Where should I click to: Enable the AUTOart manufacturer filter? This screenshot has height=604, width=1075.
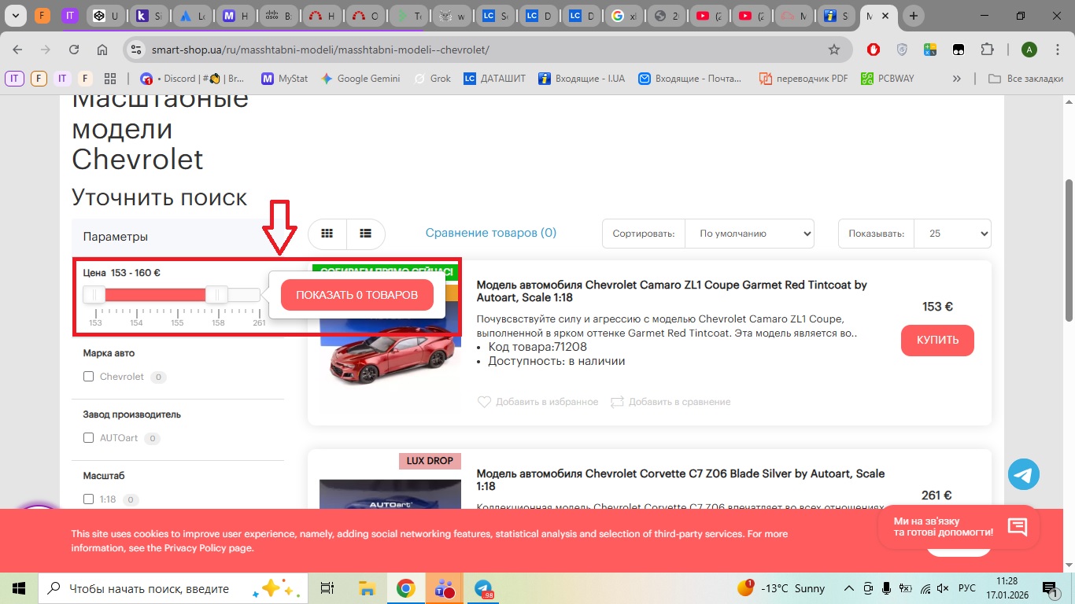(89, 438)
